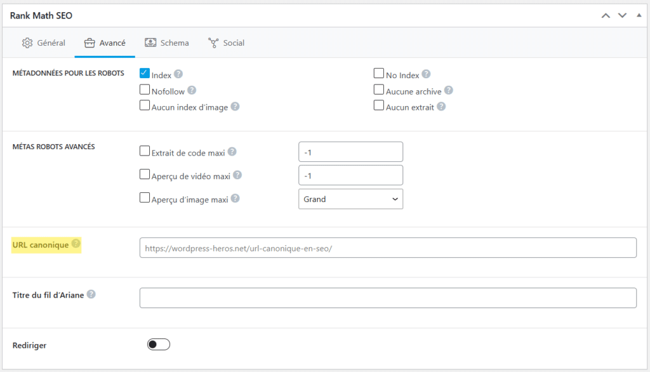Check the Aucun extrait option
The width and height of the screenshot is (650, 372).
coord(378,105)
